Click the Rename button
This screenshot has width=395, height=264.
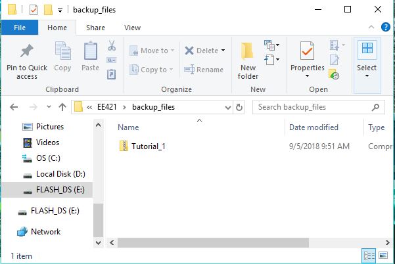click(204, 70)
